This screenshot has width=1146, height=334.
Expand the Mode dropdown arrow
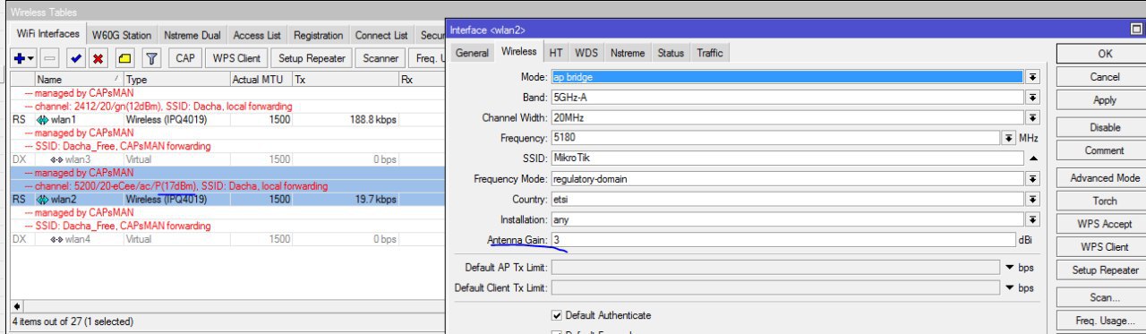[x=1032, y=78]
